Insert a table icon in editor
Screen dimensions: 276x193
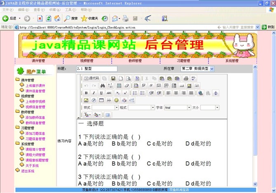coord(101,100)
